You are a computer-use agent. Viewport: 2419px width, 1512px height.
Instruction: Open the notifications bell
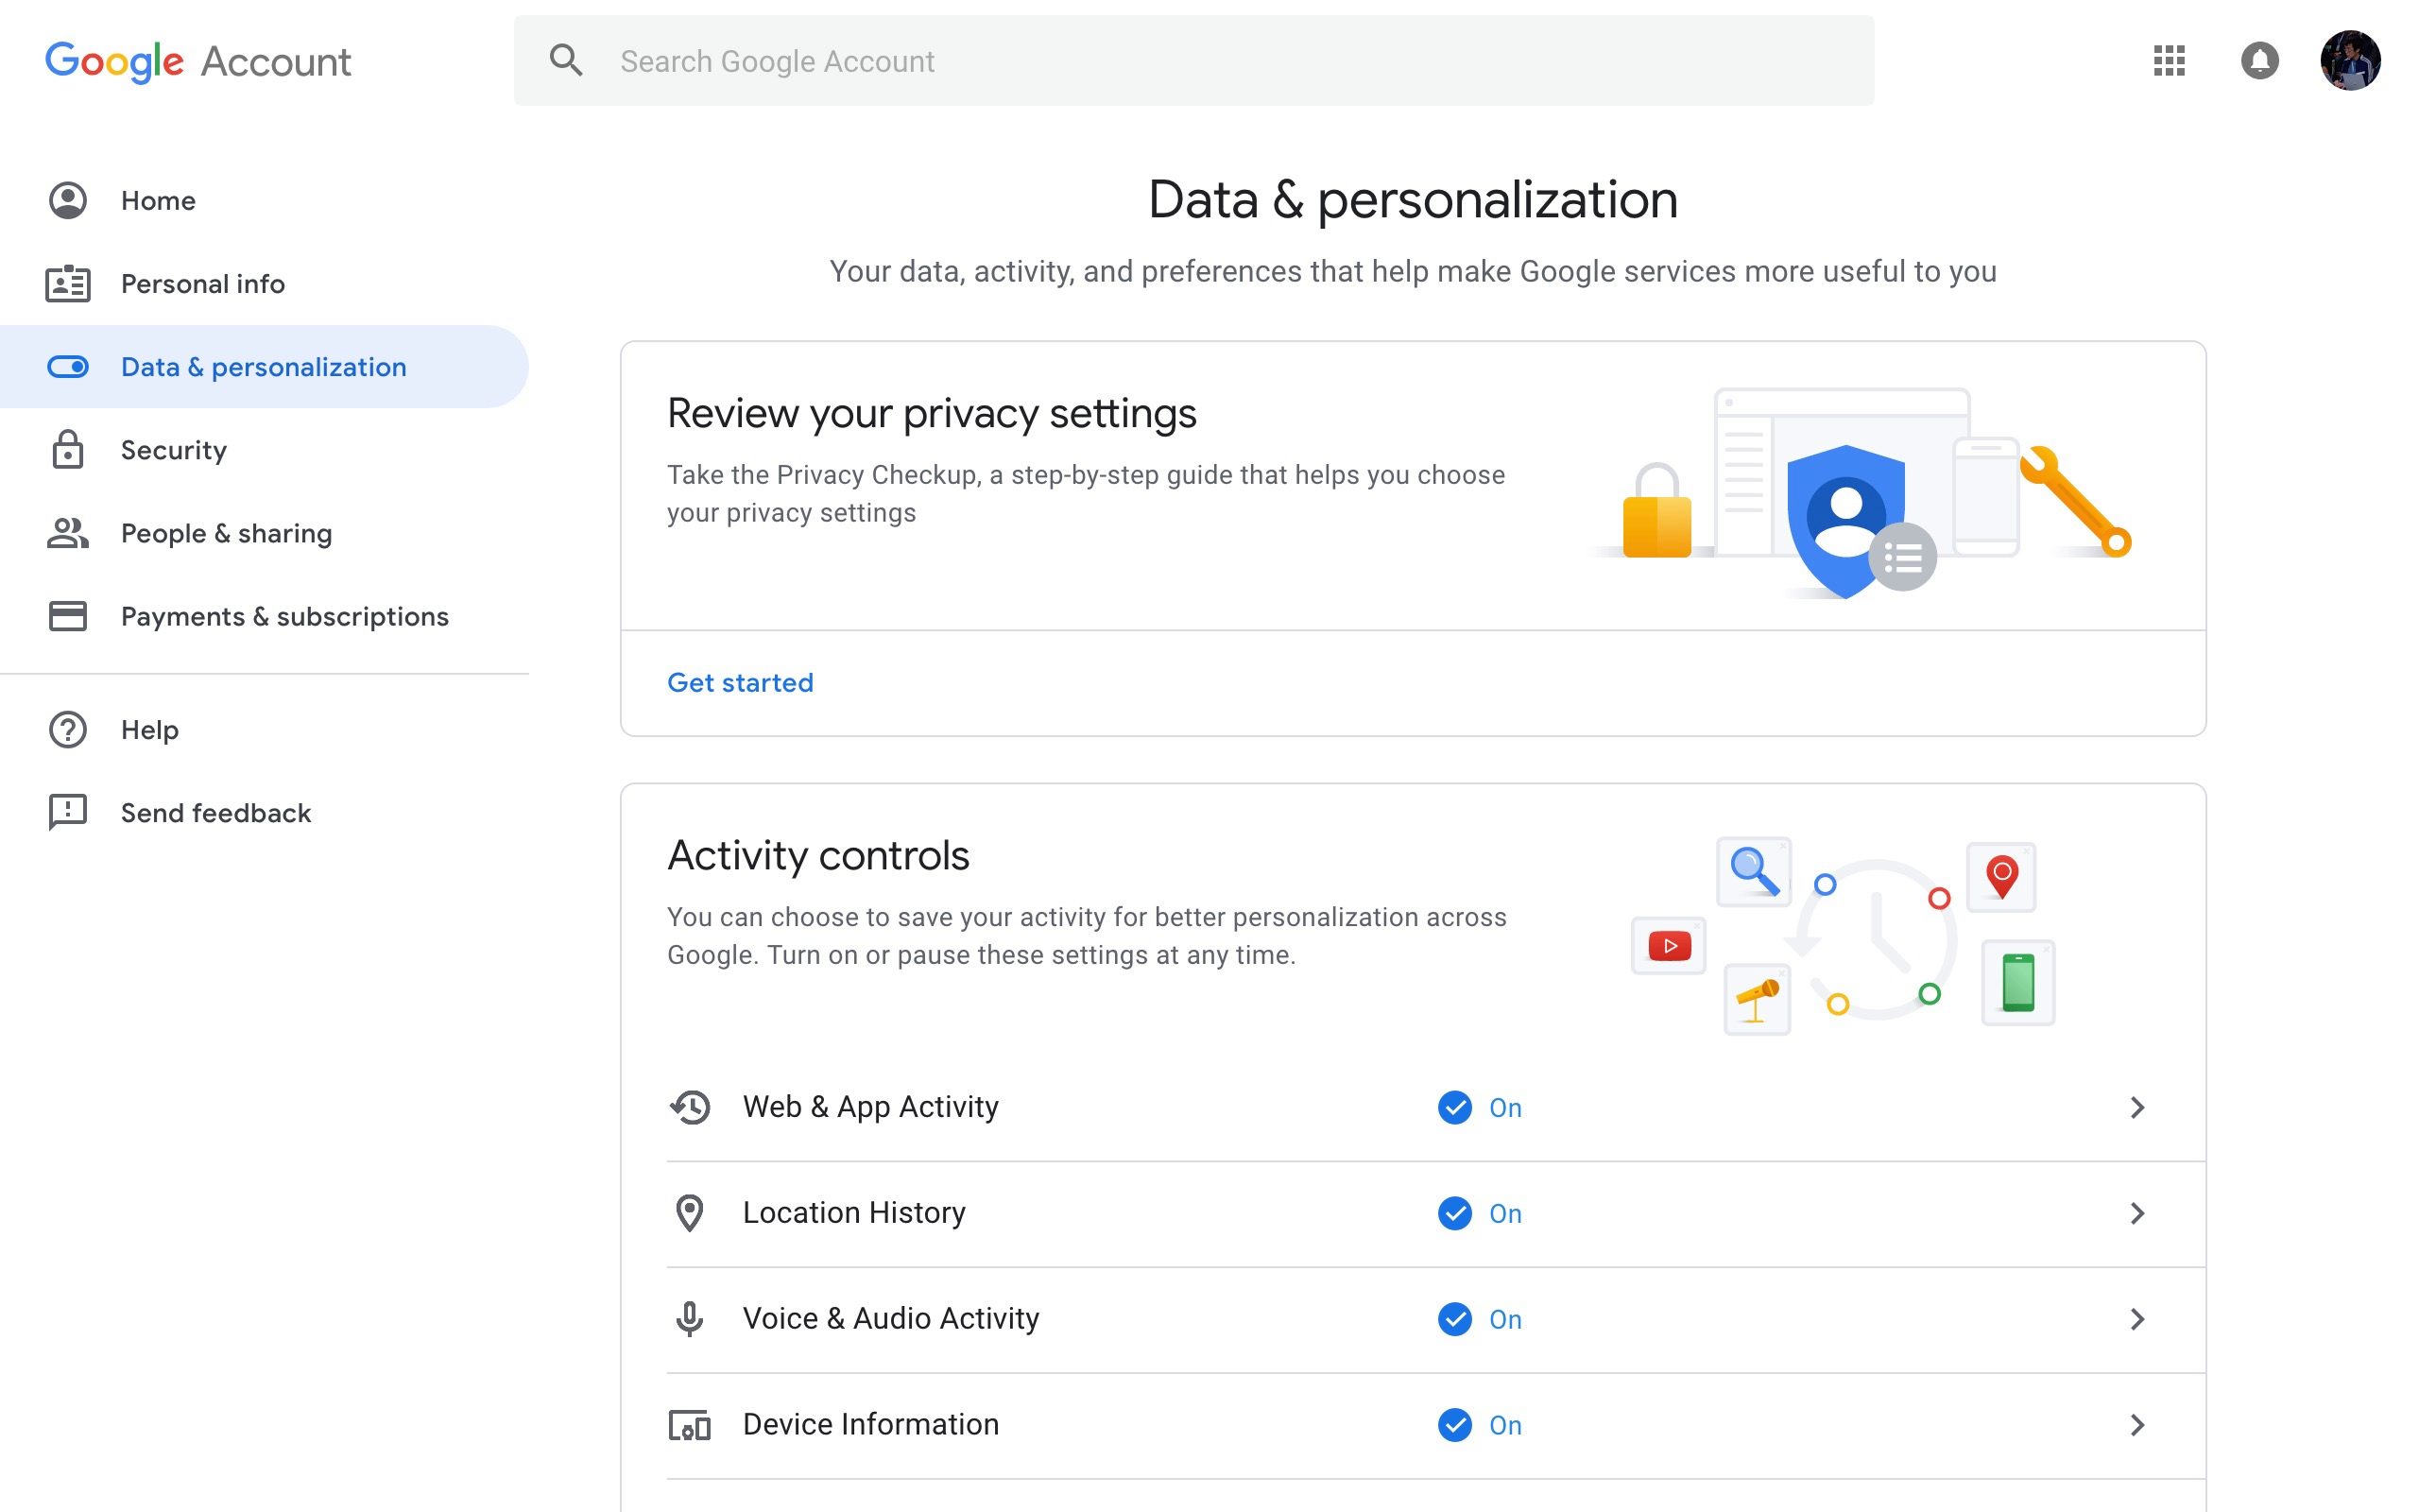(x=2259, y=60)
